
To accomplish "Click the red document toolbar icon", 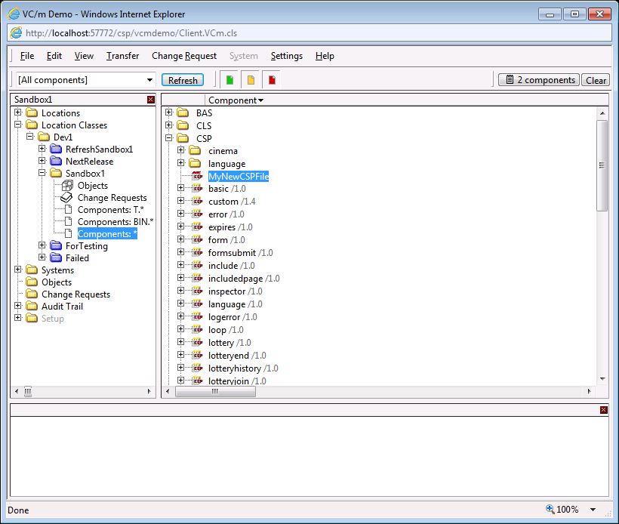I will pos(272,80).
